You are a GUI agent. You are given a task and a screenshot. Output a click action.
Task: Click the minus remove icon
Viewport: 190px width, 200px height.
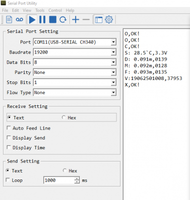[x=86, y=19]
